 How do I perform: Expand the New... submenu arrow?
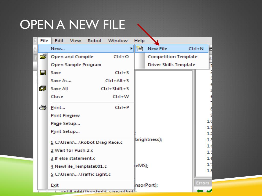point(131,48)
